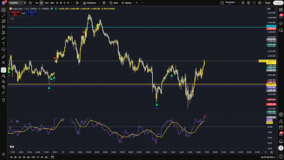This screenshot has height=160, width=284.
Task: Toggle hide all drawings eye icon
Action: coord(3,87)
